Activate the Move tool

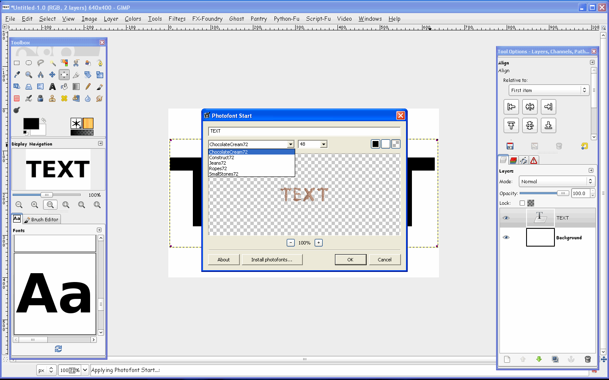pos(52,75)
